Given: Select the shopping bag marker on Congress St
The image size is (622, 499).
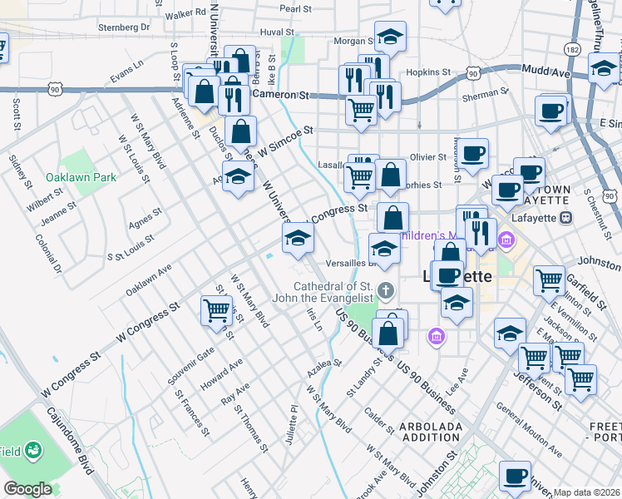Looking at the screenshot, I should [392, 220].
